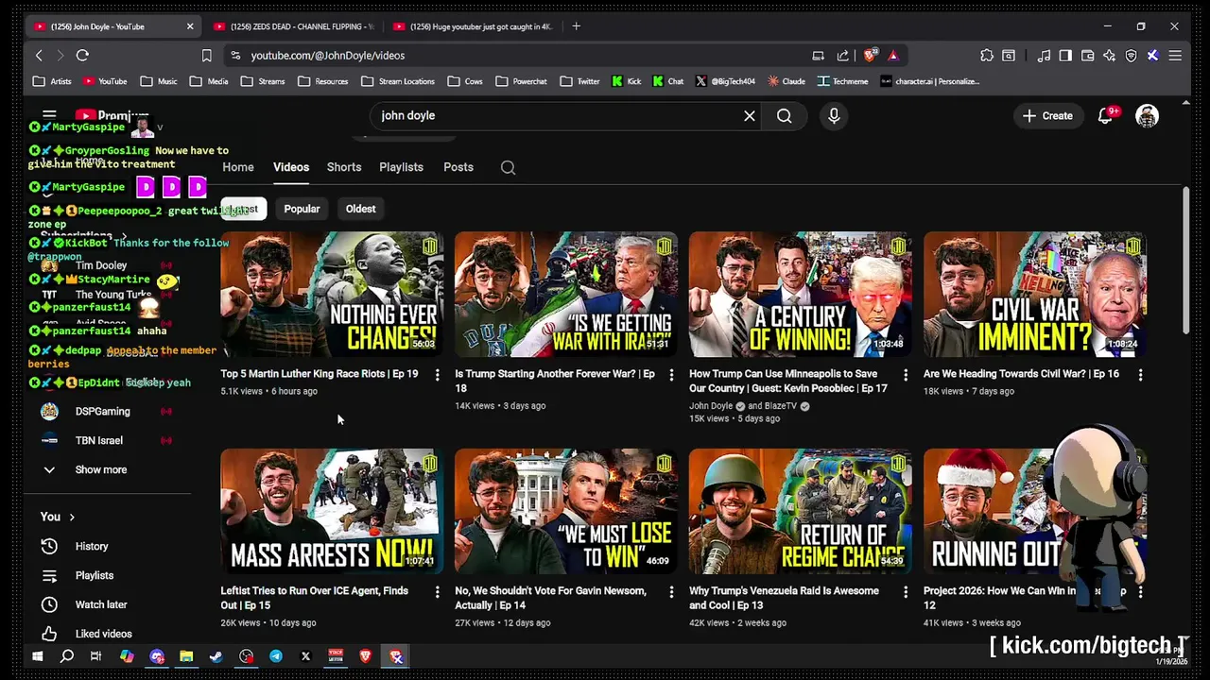Viewport: 1210px width, 680px height.
Task: Play the Is We Getting War With Iran thumbnail
Action: (x=566, y=295)
